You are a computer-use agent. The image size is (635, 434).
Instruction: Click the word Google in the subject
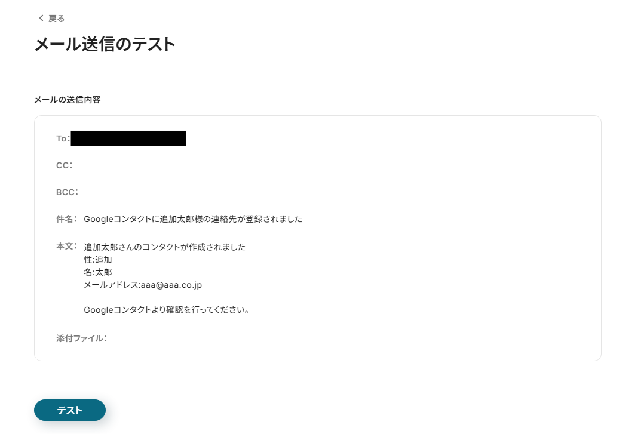click(x=99, y=219)
